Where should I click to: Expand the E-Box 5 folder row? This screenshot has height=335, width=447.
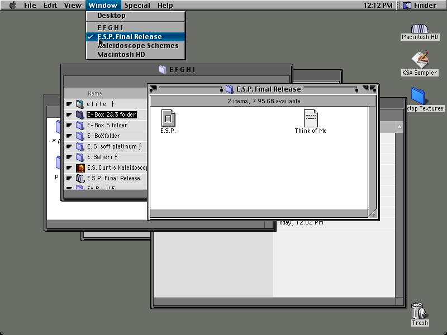69,125
